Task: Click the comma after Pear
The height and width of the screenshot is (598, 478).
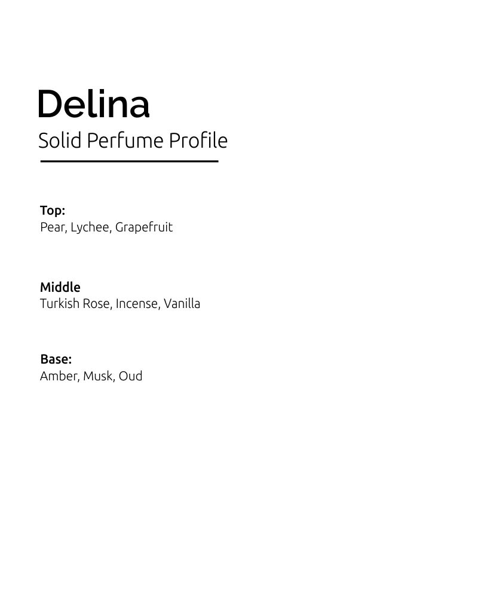Action: click(65, 231)
